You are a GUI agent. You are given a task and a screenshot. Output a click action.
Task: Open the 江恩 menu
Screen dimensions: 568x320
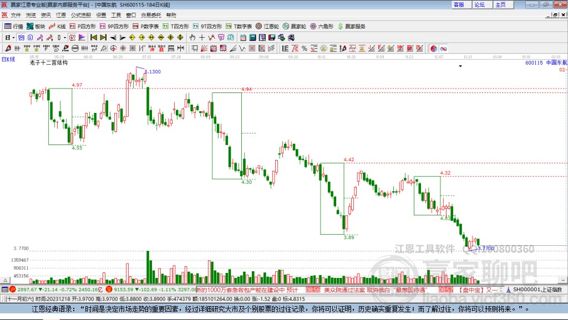point(61,15)
